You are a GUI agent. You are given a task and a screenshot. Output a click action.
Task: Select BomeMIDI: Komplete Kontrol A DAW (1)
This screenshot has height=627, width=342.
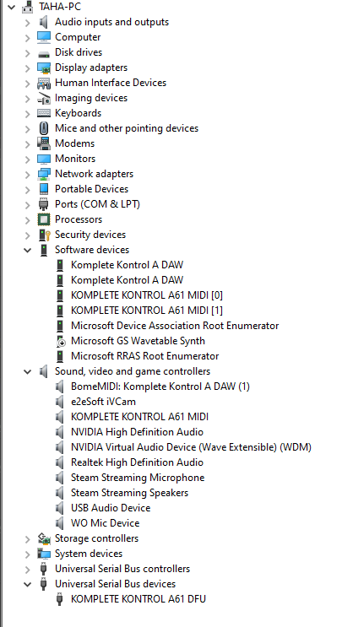pyautogui.click(x=160, y=386)
